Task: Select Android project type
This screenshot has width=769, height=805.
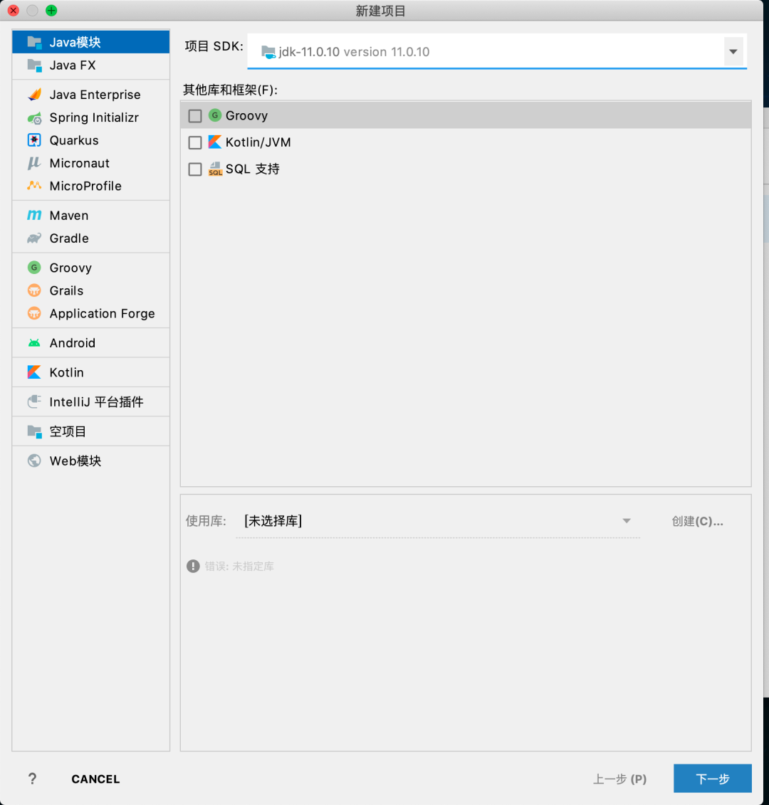Action: pos(91,343)
